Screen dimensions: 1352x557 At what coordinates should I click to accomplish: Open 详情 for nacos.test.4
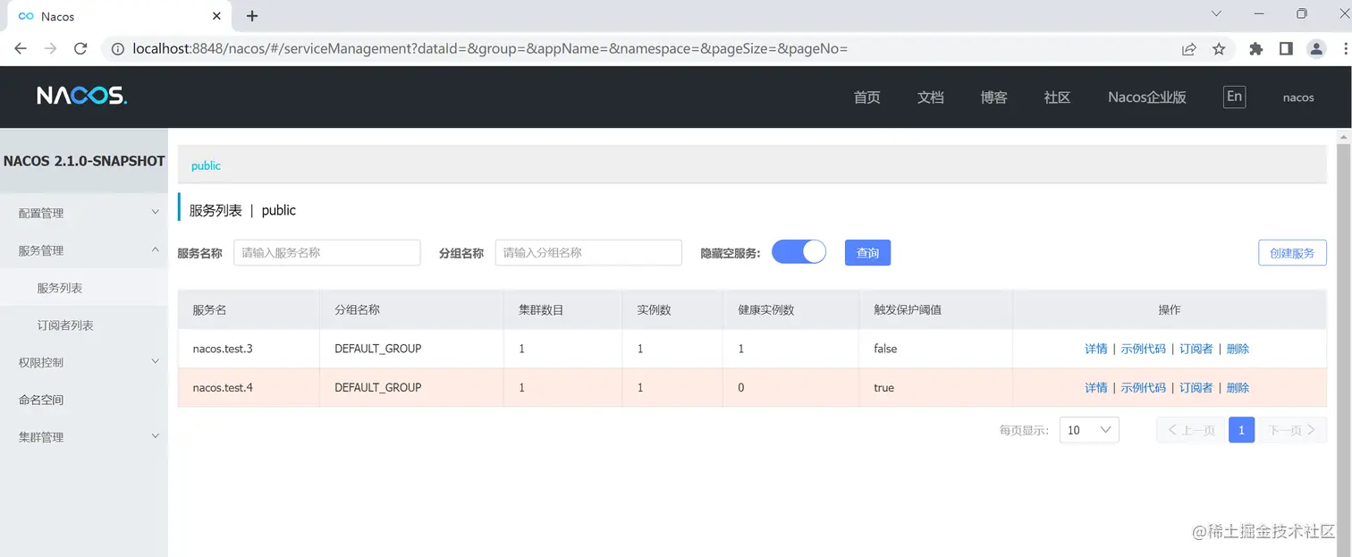coord(1096,388)
